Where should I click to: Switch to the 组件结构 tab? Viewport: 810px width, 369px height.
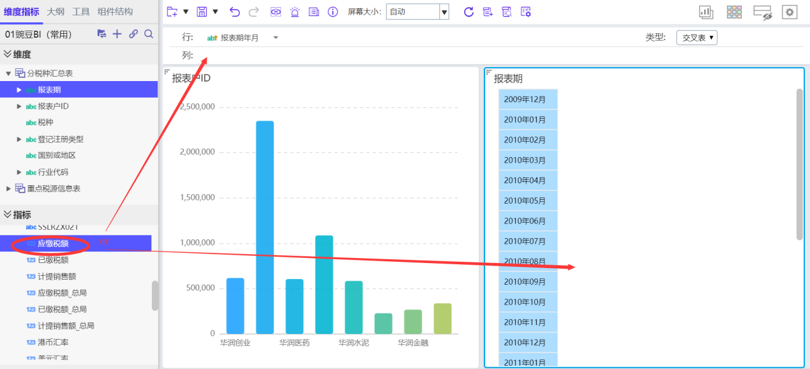[x=116, y=11]
